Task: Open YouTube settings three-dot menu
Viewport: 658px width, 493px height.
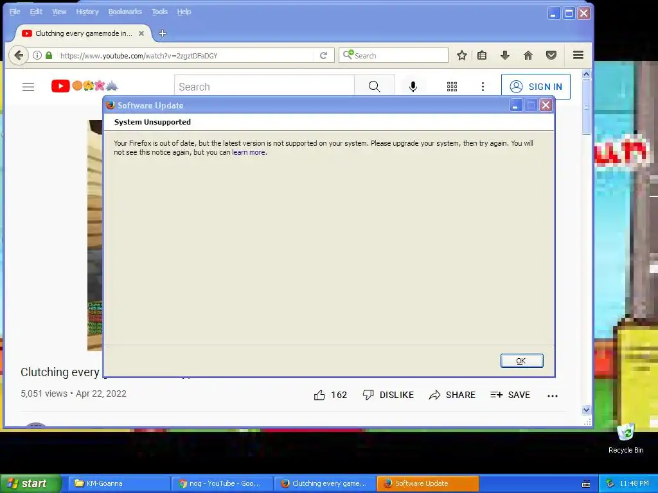Action: [483, 87]
